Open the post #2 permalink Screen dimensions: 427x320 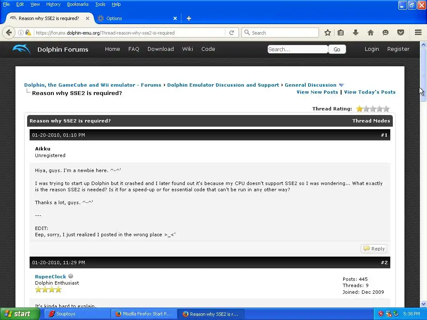click(x=384, y=262)
